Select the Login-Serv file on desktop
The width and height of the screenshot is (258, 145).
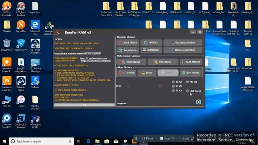pos(35,8)
